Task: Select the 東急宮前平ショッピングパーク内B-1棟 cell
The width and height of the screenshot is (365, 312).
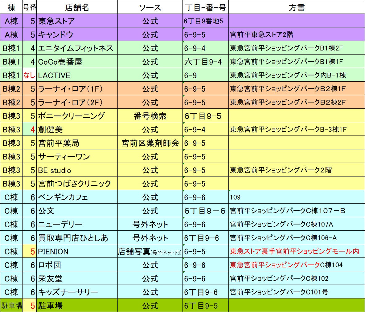Action: 297,75
